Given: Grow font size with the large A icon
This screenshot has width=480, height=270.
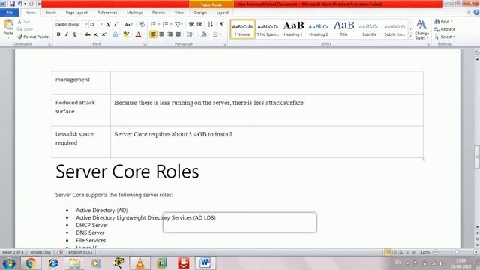Looking at the screenshot, I should tap(108, 24).
